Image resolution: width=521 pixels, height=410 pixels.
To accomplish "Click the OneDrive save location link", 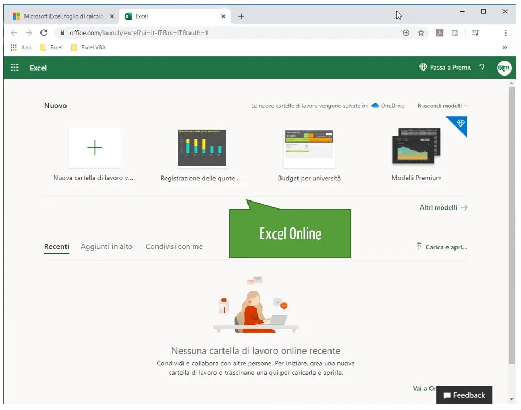I will pos(388,106).
